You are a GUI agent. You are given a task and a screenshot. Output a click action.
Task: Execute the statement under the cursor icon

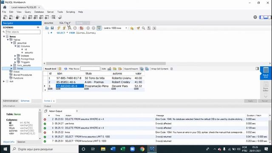(x=64, y=28)
